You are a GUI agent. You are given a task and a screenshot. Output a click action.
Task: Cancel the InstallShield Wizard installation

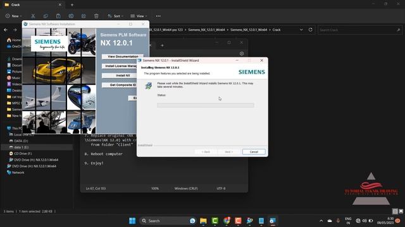tap(254, 152)
